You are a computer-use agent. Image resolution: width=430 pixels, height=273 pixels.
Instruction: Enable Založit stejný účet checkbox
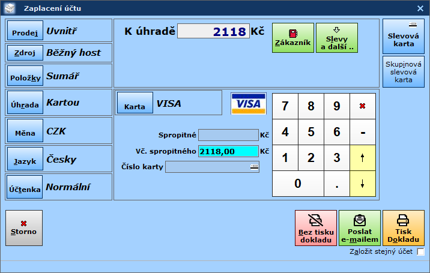pos(420,251)
